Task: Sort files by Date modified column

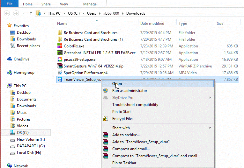Action: [152, 24]
